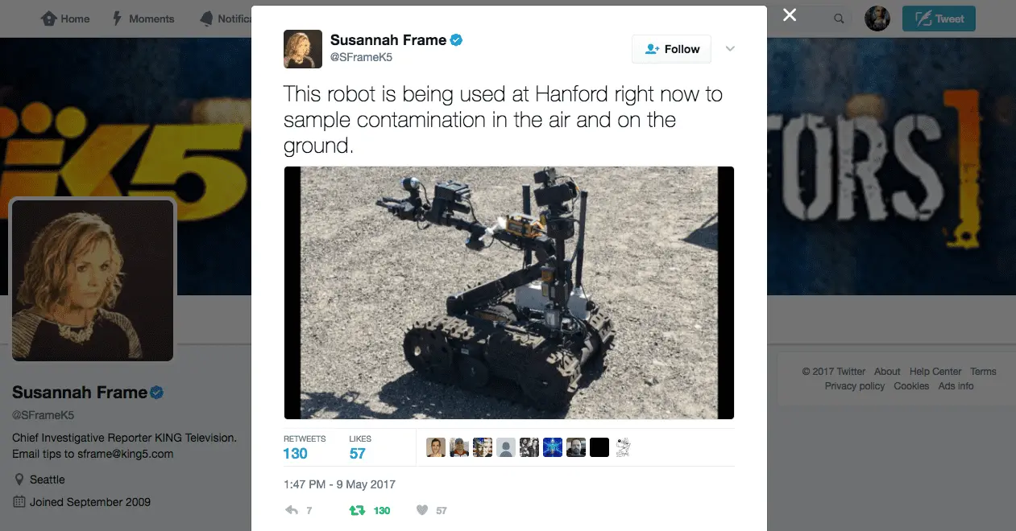Open Susannah Frame's avatar in the tweet header
This screenshot has height=531, width=1016.
tap(303, 49)
